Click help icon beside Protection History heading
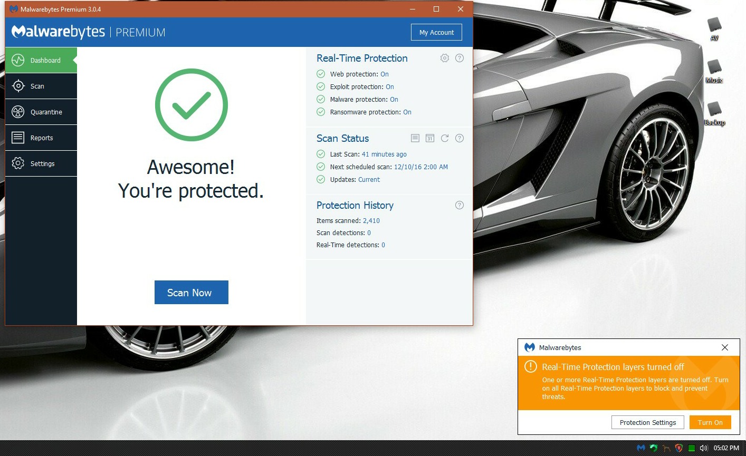The image size is (746, 456). tap(460, 205)
